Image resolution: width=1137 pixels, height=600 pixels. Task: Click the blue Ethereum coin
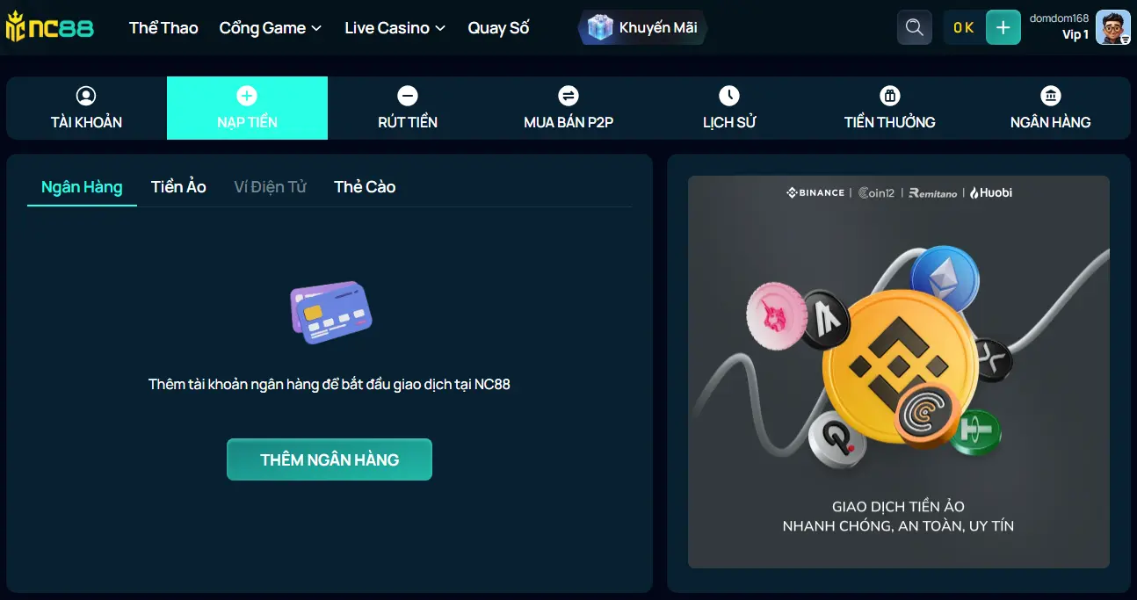pyautogui.click(x=945, y=279)
